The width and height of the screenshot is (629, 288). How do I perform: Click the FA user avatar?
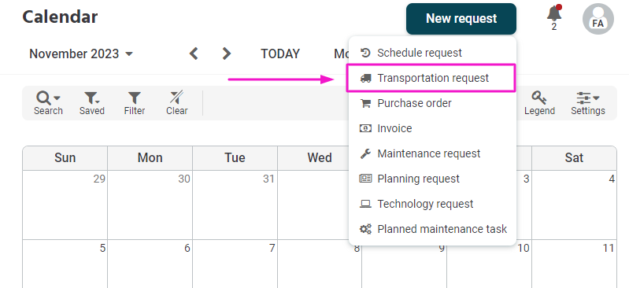coord(598,19)
